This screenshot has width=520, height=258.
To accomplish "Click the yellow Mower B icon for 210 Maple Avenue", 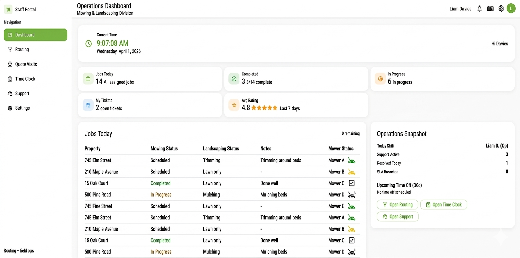I will [352, 172].
